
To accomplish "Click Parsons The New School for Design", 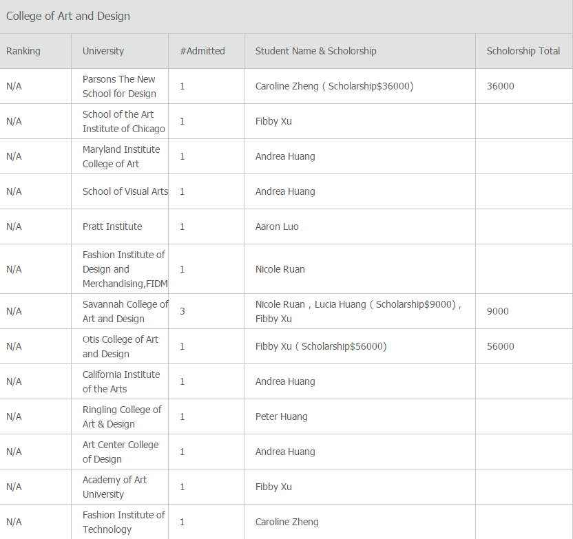I will [120, 86].
